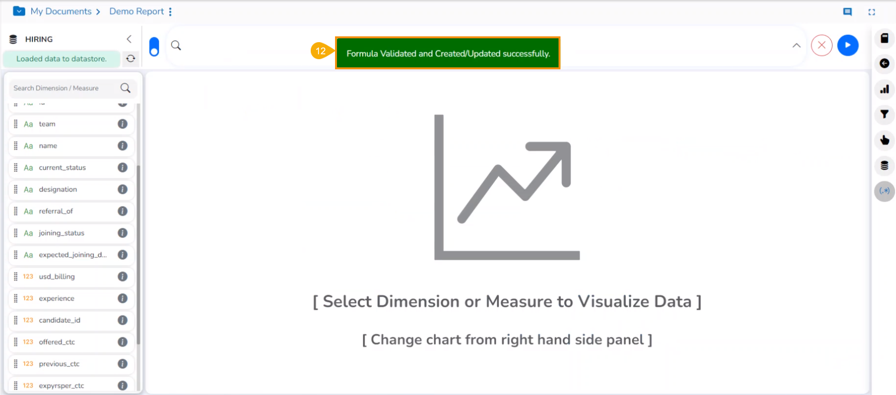This screenshot has height=395, width=896.
Task: Click the hand pointer interaction icon
Action: click(884, 140)
